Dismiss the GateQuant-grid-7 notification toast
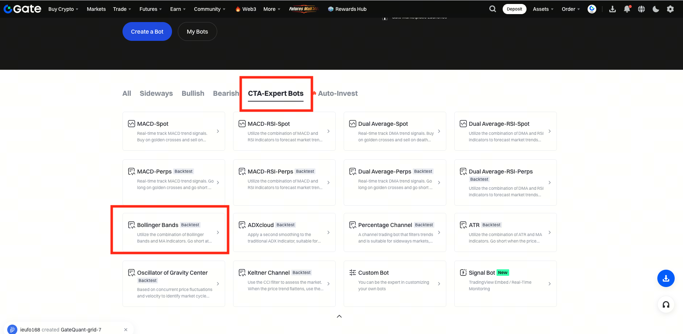The width and height of the screenshot is (683, 334). tap(126, 330)
